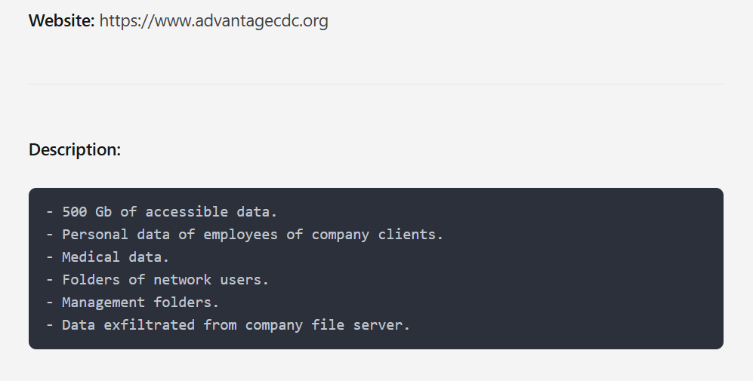Click the word "network" in the description
This screenshot has width=753, height=381.
183,280
